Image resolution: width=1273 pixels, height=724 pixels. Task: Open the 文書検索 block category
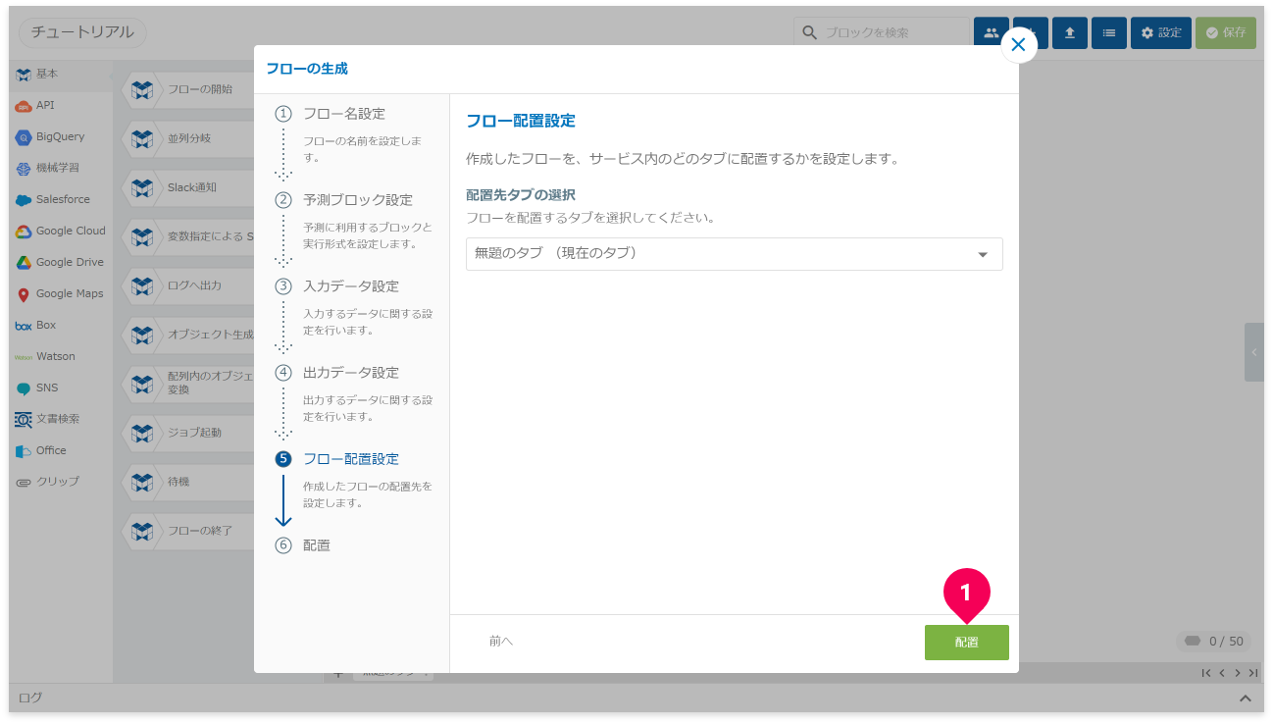(x=61, y=419)
